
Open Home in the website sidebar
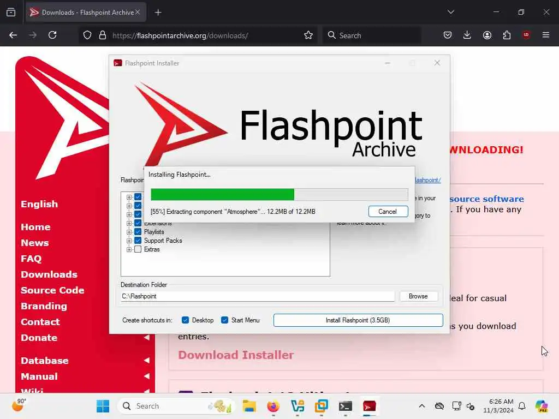pyautogui.click(x=35, y=227)
